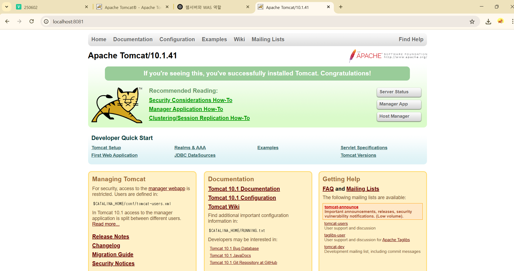Close the 250602 tab
514x271 pixels.
[86, 7]
